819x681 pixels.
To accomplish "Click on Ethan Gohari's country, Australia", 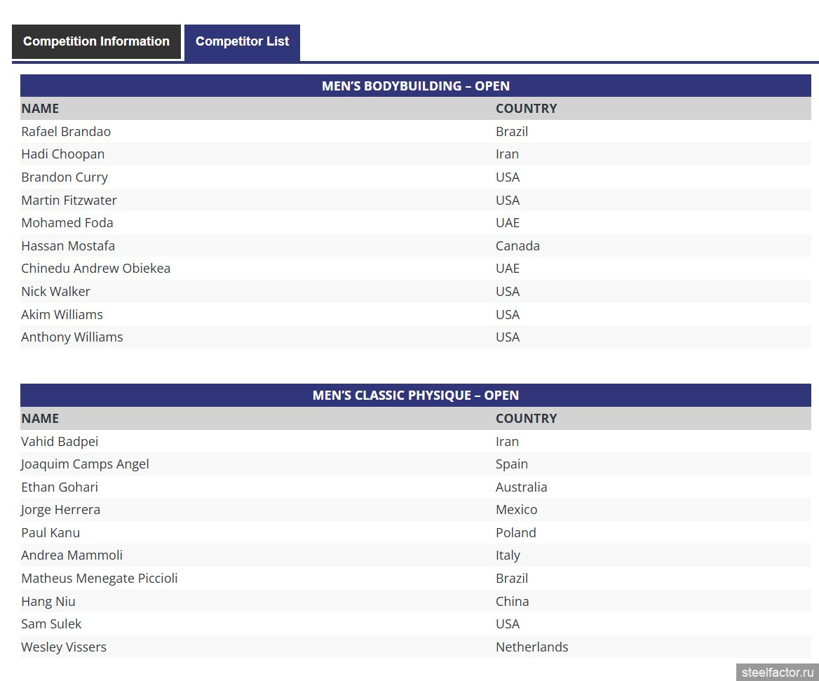I will coord(521,487).
